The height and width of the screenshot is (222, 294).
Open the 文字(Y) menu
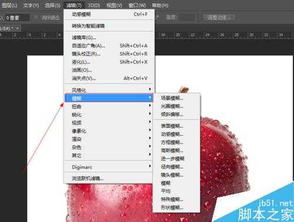pyautogui.click(x=31, y=5)
